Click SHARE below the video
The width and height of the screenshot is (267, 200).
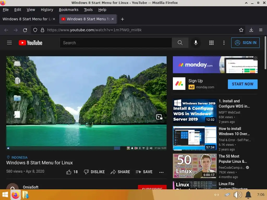[x=120, y=172]
